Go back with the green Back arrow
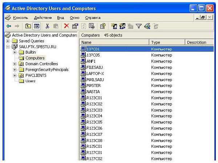The image size is (218, 163). (x=9, y=26)
